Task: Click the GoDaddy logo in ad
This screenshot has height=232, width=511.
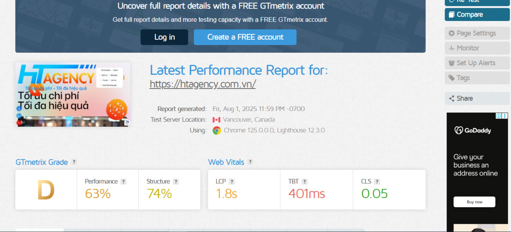Action: 473,130
